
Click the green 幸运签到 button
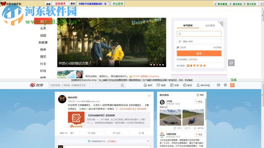[x=118, y=3]
